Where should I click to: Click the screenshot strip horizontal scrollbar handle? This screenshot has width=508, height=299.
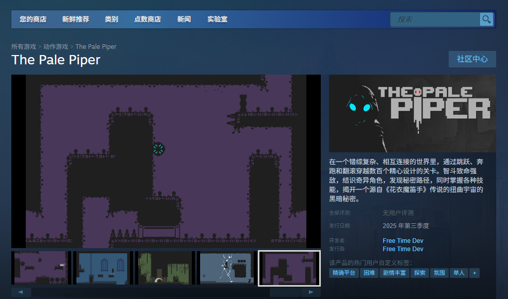click(285, 292)
